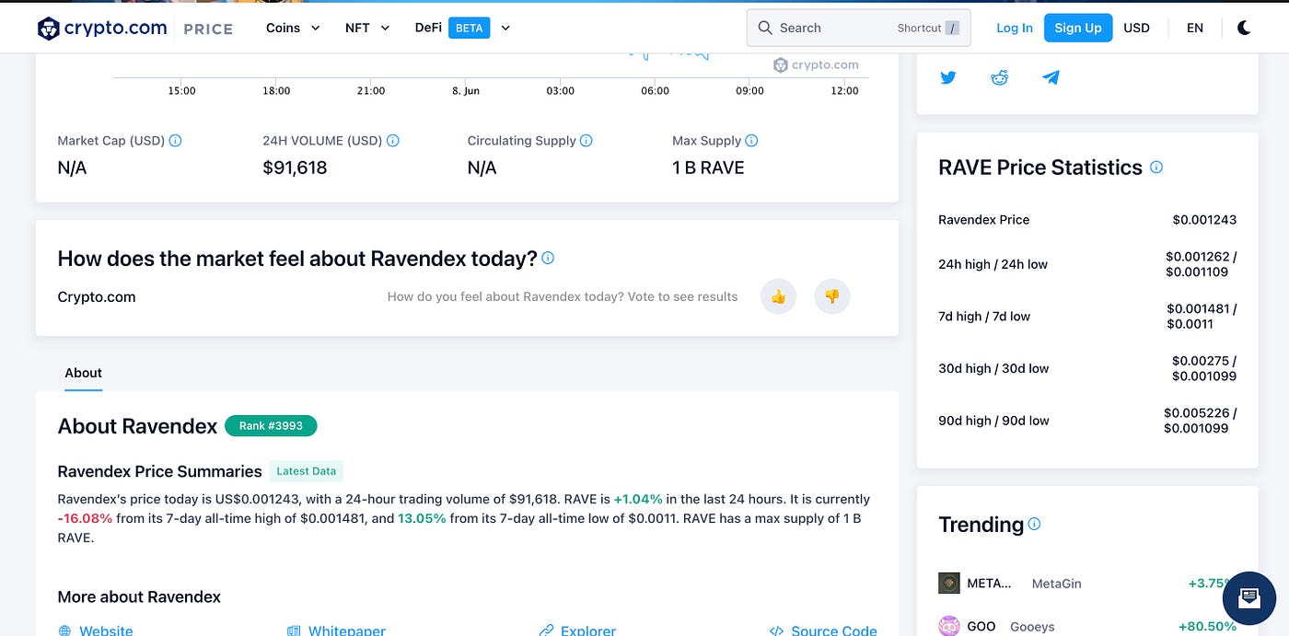Expand the DeFi BETA dropdown
1289x636 pixels.
pyautogui.click(x=462, y=28)
